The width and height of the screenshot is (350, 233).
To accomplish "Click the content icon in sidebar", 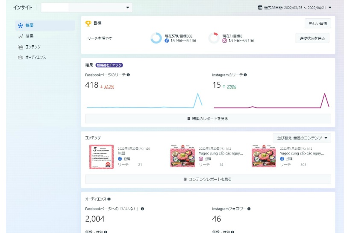I will tap(21, 47).
